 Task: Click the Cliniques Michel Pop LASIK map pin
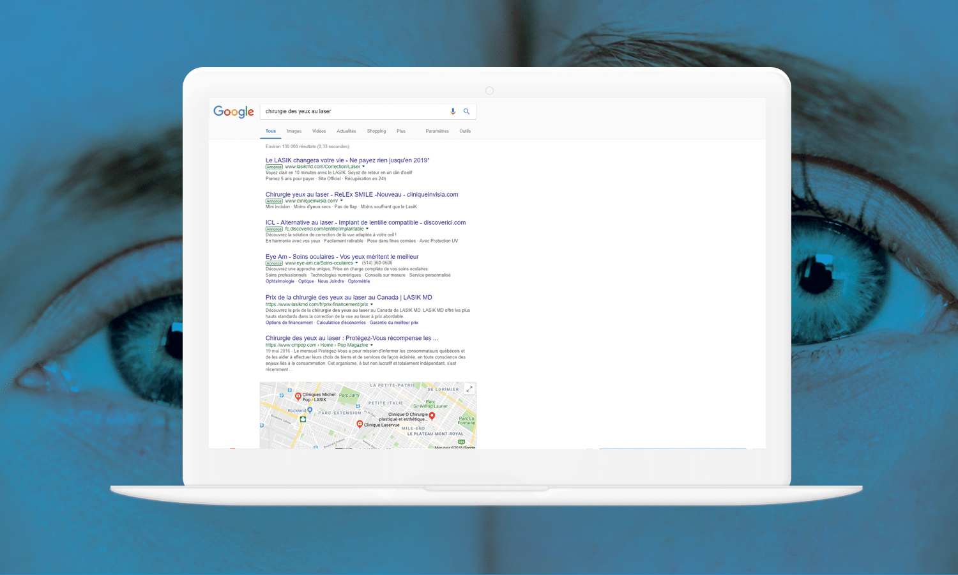pos(298,396)
